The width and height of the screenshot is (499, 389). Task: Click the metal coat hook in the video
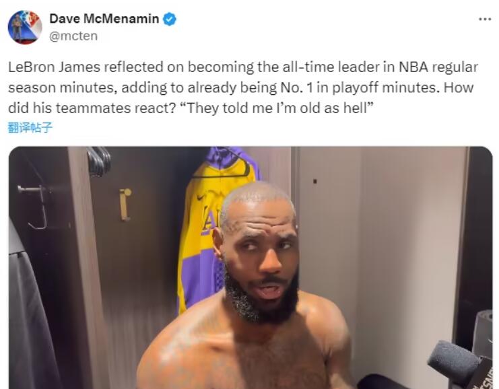click(34, 207)
